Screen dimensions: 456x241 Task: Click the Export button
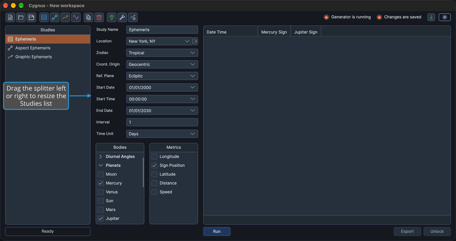click(x=407, y=231)
